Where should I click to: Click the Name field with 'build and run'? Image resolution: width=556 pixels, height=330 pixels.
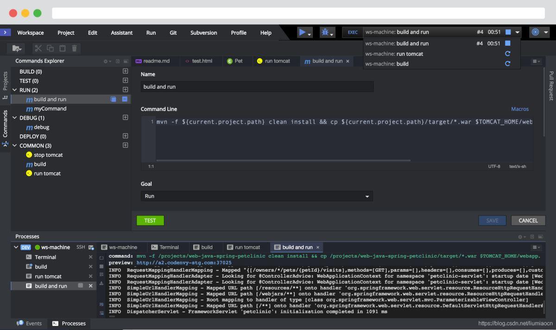(257, 87)
